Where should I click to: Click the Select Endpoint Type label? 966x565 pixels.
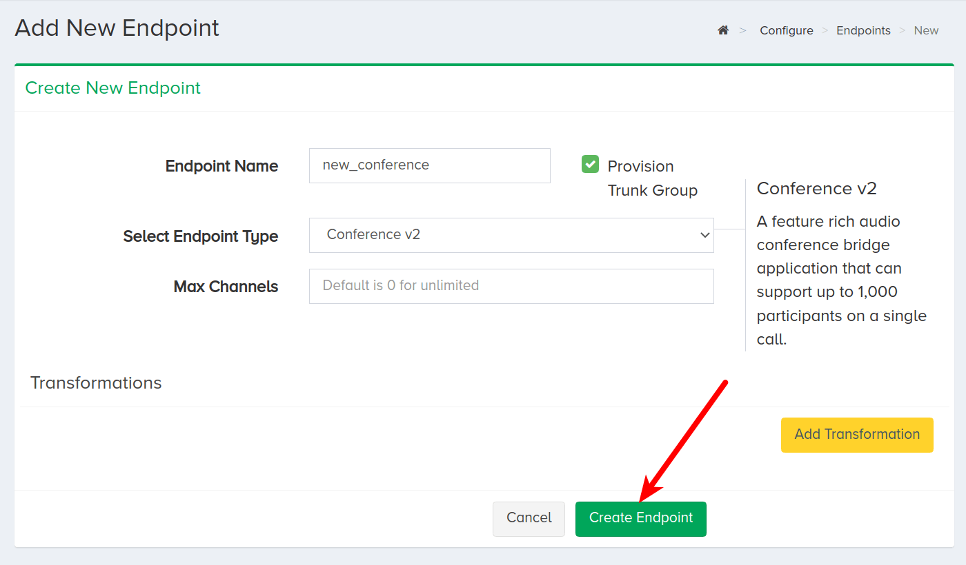click(x=201, y=236)
